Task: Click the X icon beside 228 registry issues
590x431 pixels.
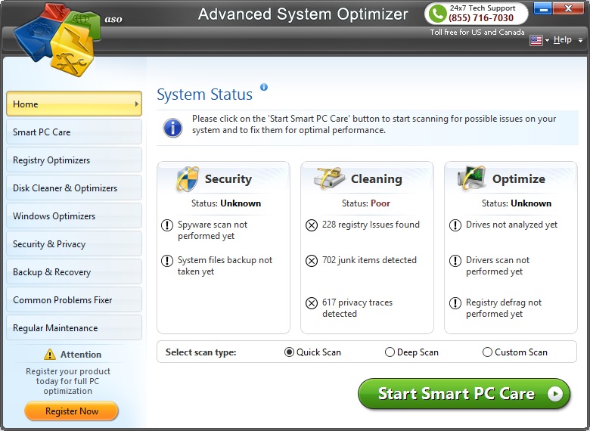Action: click(311, 225)
